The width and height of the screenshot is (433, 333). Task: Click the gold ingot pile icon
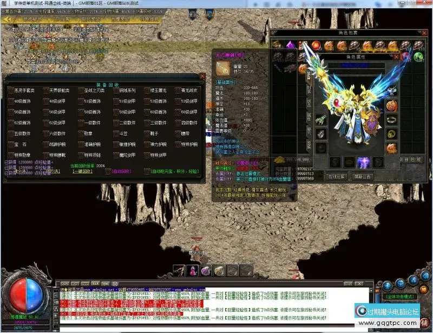[x=280, y=159]
